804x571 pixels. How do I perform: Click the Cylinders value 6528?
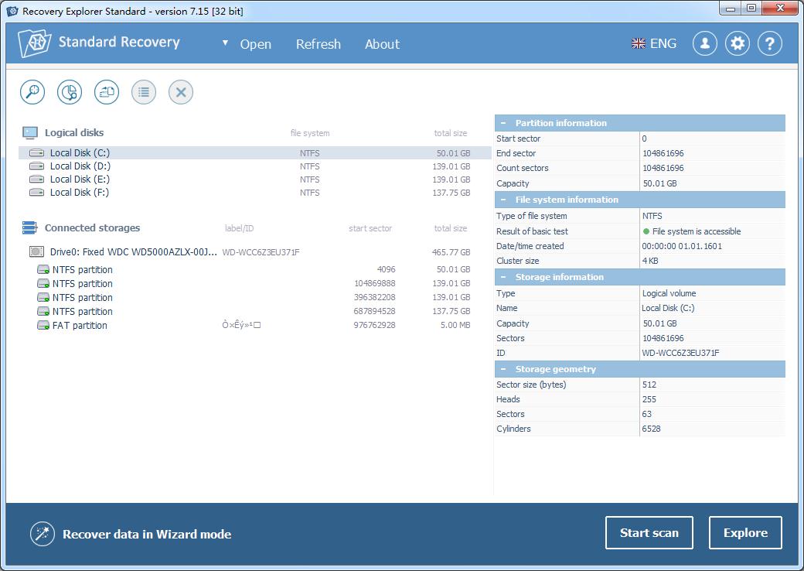[651, 429]
